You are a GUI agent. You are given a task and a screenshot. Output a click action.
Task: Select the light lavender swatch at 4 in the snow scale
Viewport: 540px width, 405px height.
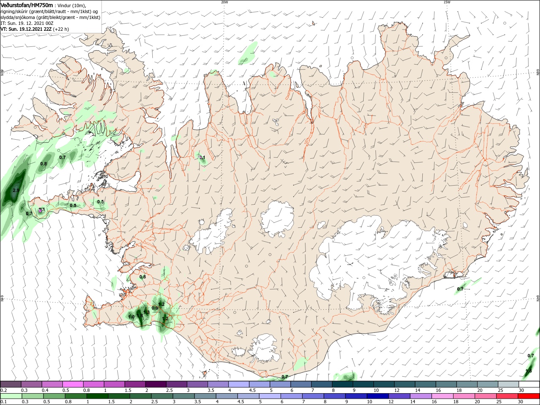pos(239,384)
